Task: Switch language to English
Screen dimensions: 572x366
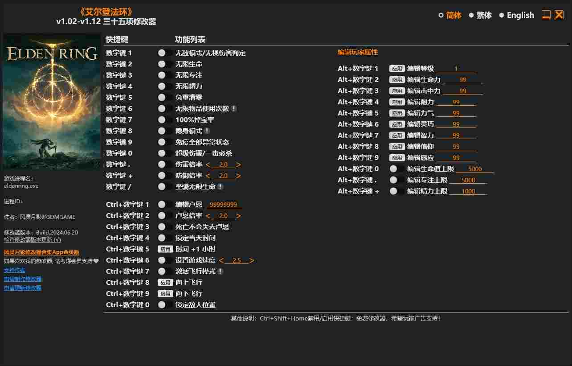Action: pos(517,15)
